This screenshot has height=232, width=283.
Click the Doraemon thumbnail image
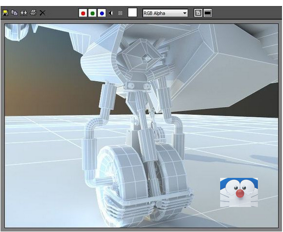239,192
